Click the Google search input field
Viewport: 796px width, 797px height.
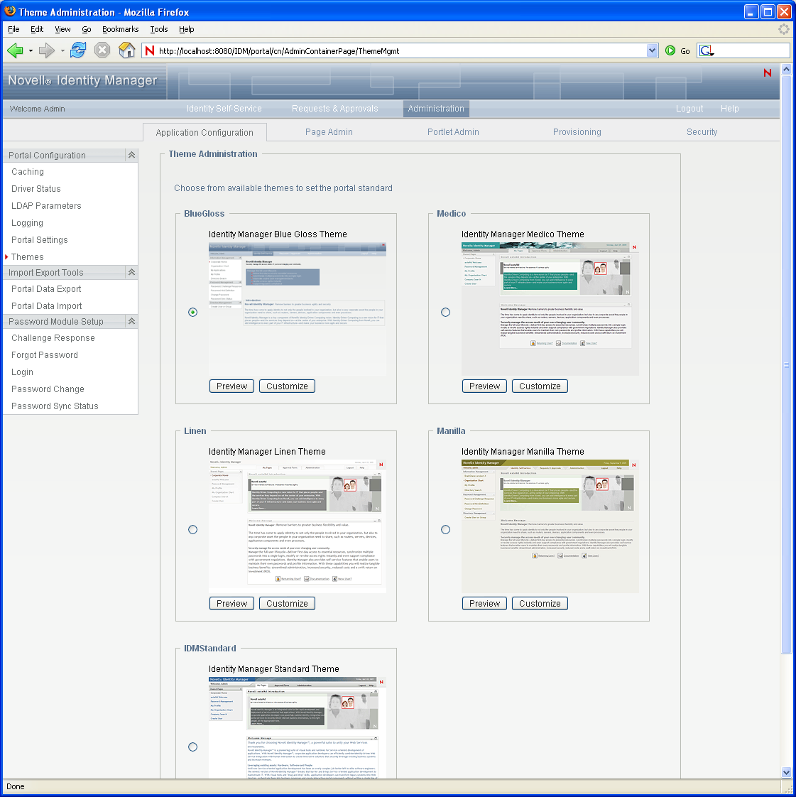pos(752,50)
